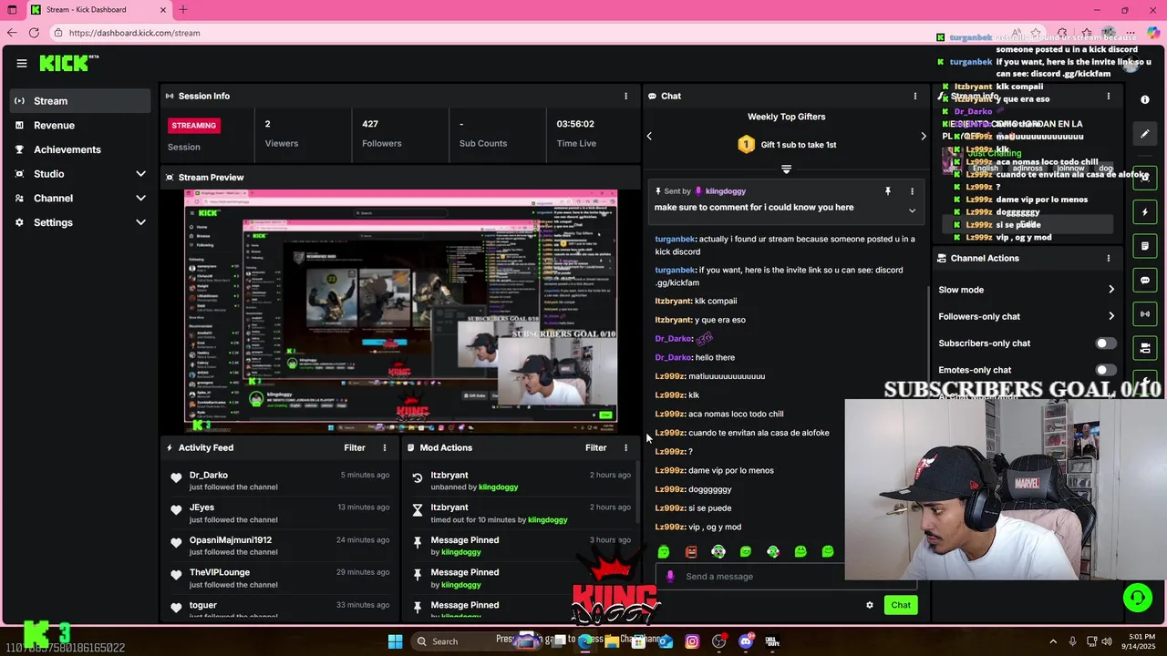
Task: Click TheVIPLounge in Activity Feed
Action: pos(220,572)
